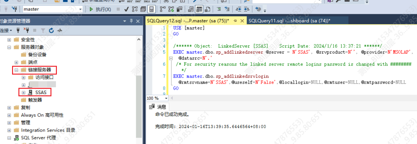Expand the 端点 node
The image size is (417, 144).
[16, 62]
